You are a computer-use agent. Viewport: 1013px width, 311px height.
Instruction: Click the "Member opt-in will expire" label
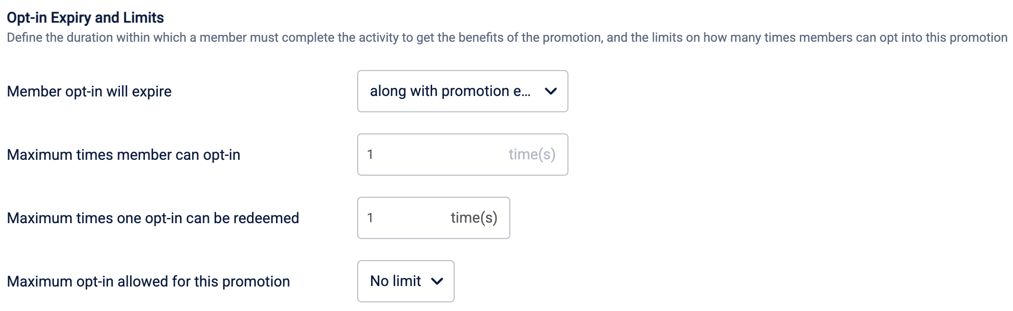[x=89, y=91]
